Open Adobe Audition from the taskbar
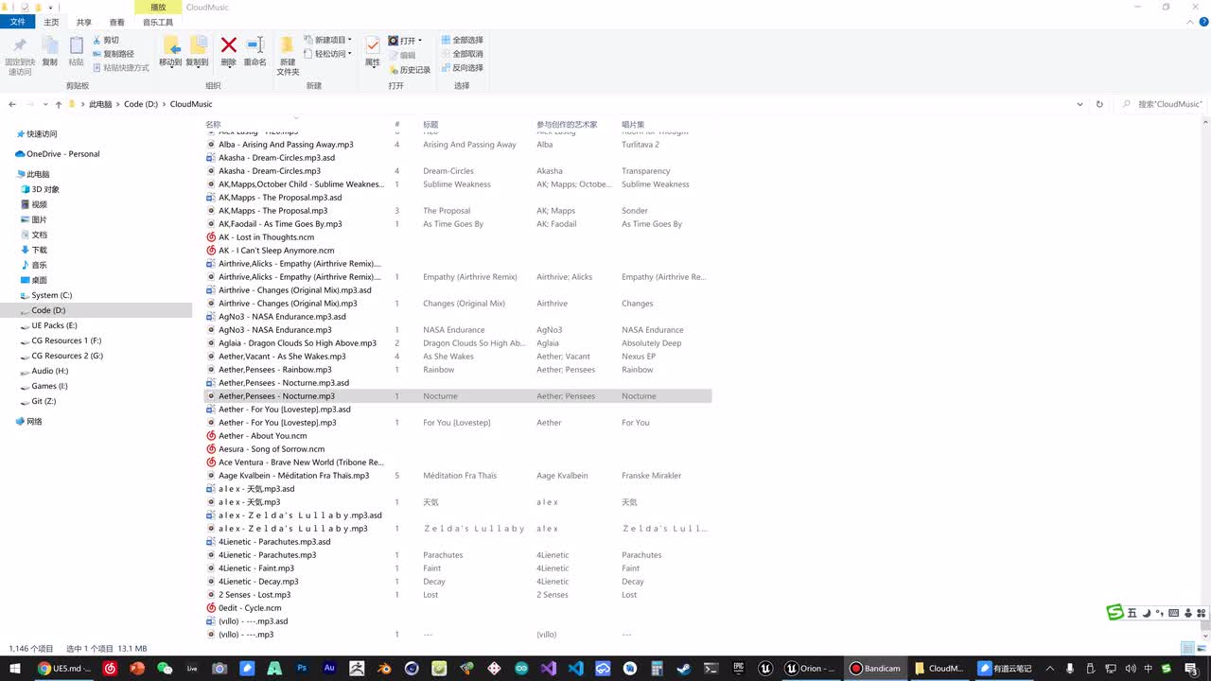The width and height of the screenshot is (1211, 681). 329,668
